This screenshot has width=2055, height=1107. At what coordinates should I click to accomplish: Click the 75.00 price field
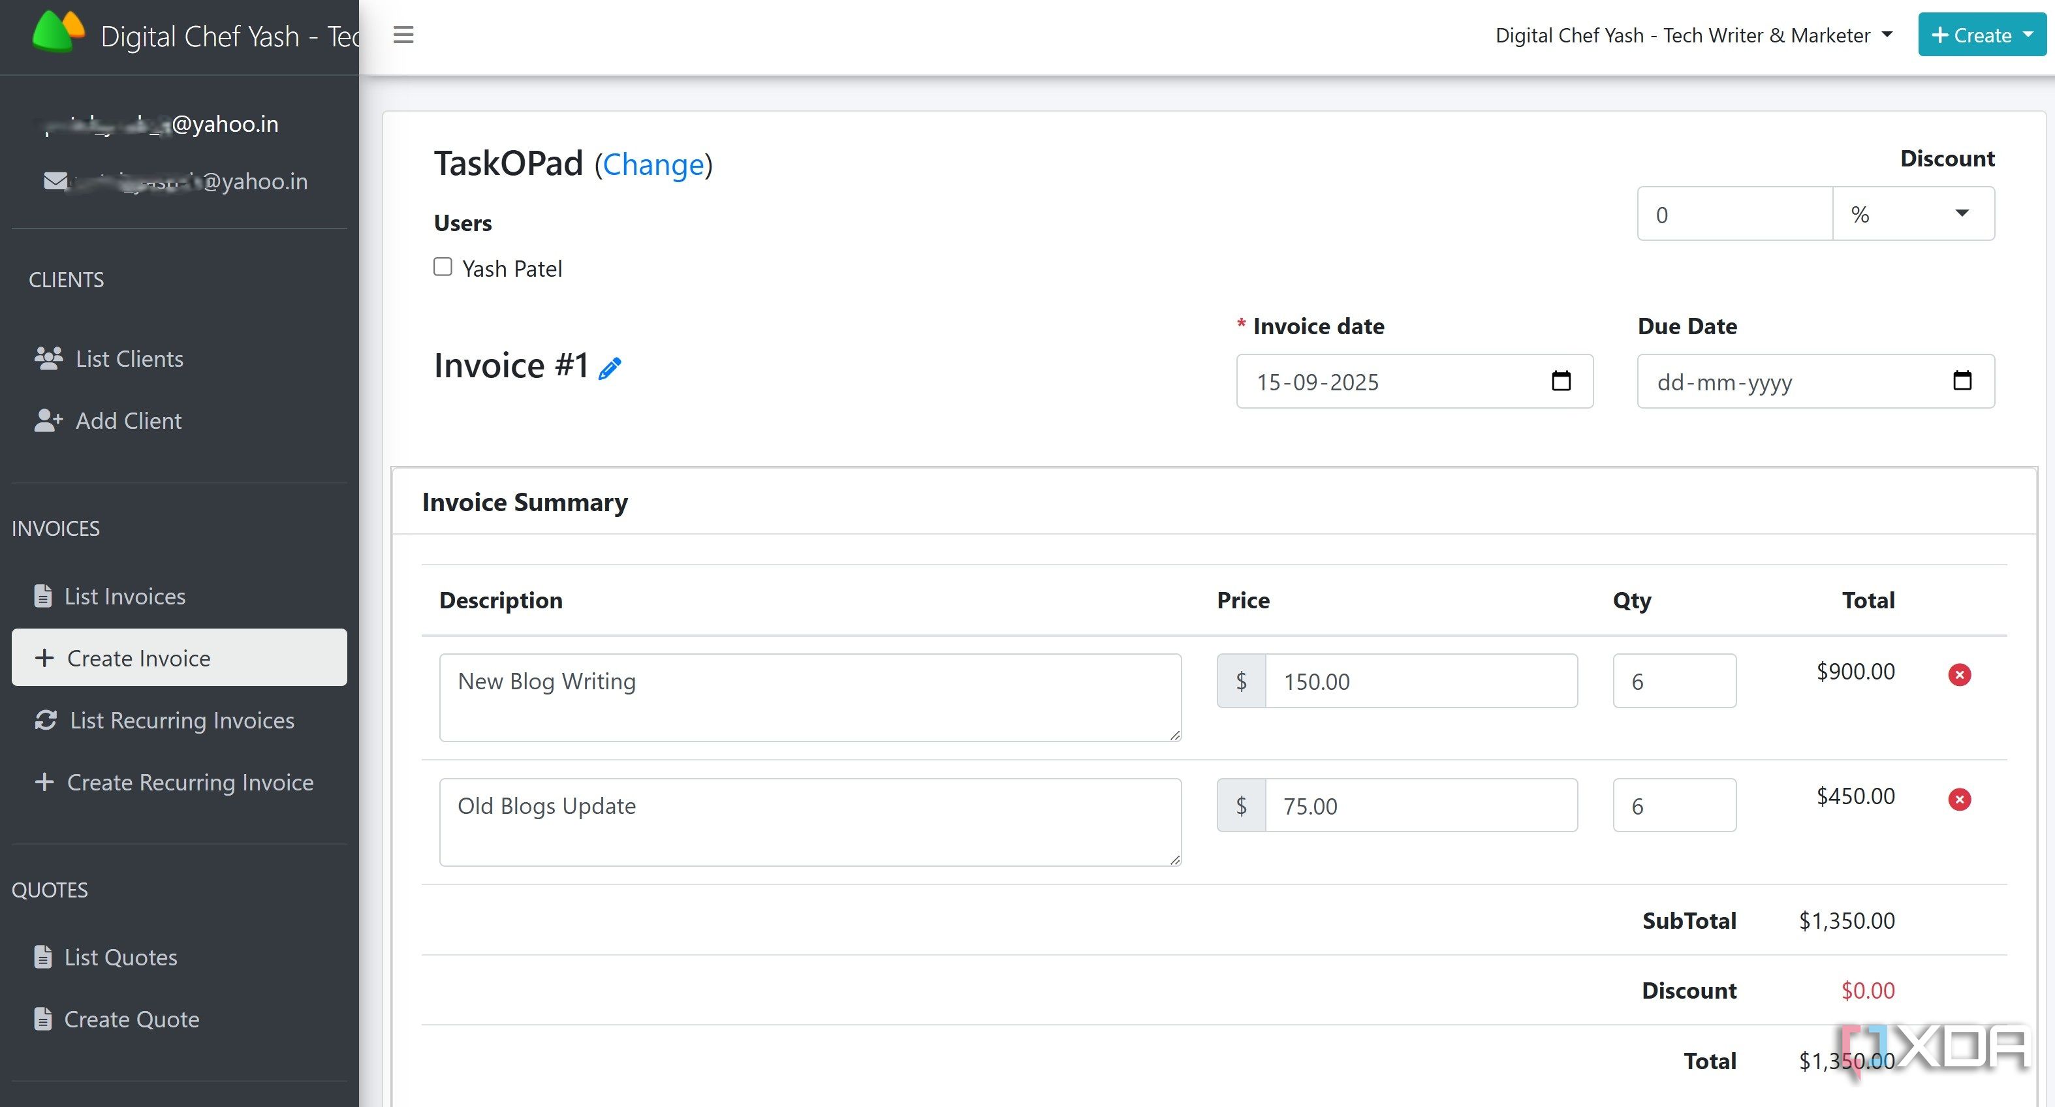pos(1420,805)
